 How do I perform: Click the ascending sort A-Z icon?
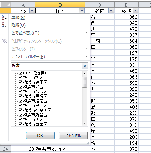[4, 17]
